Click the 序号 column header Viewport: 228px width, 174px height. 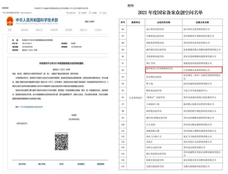(x=123, y=22)
